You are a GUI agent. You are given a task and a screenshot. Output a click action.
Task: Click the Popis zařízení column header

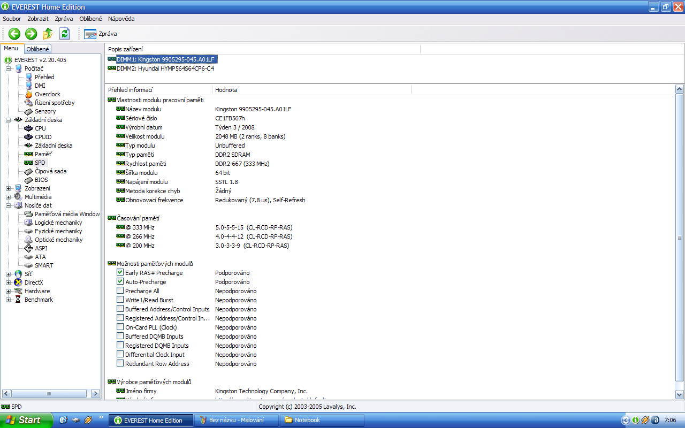pyautogui.click(x=263, y=49)
